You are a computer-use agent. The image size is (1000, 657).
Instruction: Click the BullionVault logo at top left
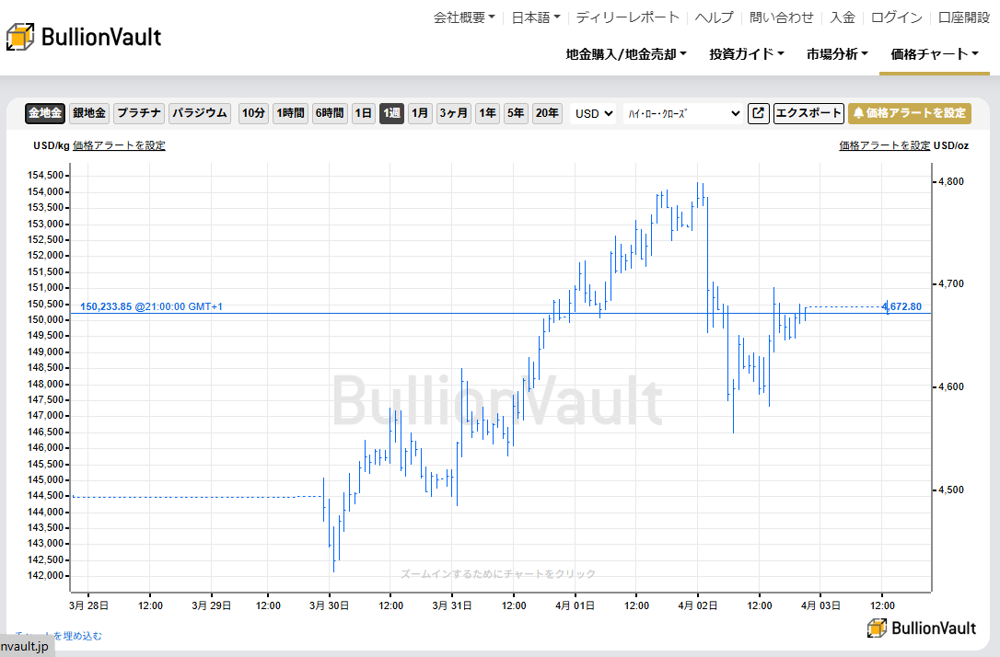click(83, 36)
